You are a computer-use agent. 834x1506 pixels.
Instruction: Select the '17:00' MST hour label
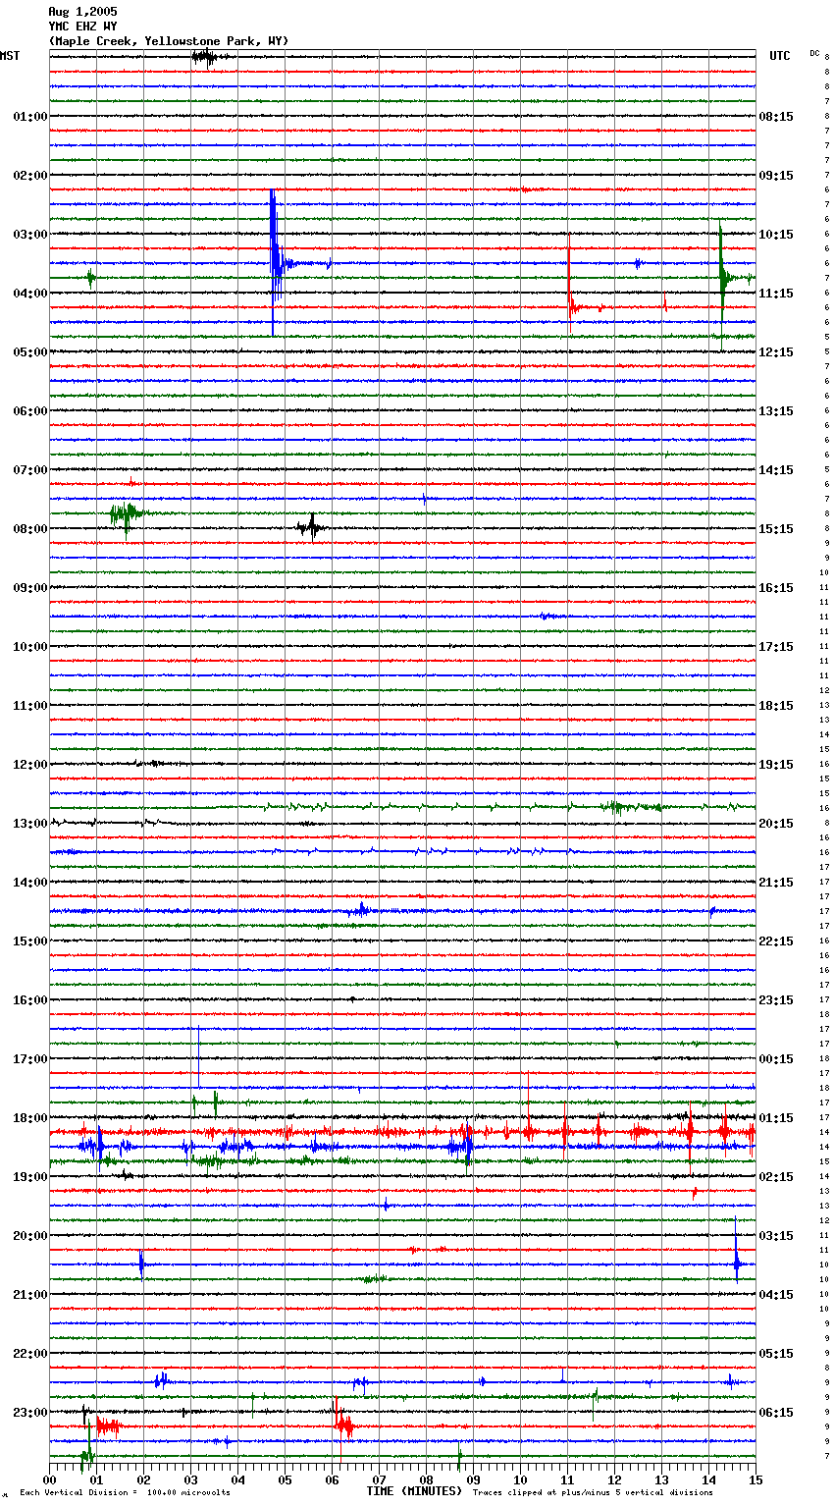coord(30,1059)
